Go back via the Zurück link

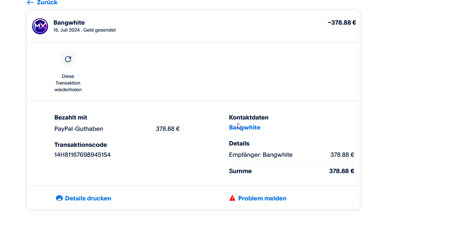pyautogui.click(x=47, y=3)
